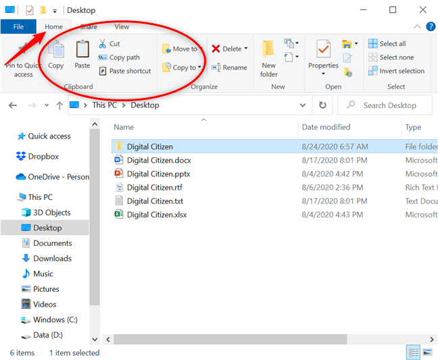Switch to Large icons view in status bar

427,353
